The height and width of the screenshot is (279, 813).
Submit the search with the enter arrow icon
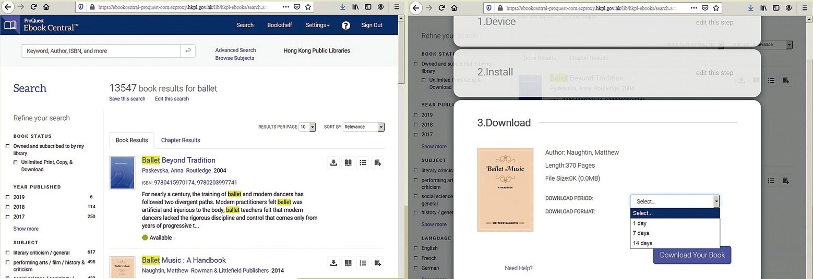pyautogui.click(x=188, y=51)
